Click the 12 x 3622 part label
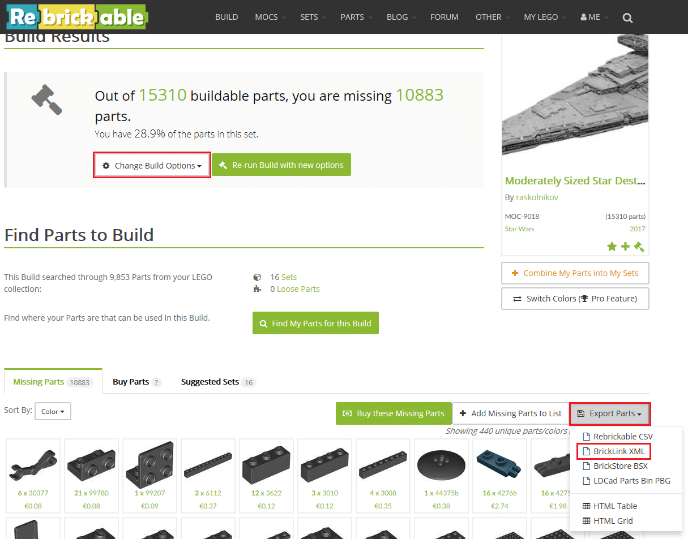This screenshot has height=539, width=688. [x=267, y=493]
